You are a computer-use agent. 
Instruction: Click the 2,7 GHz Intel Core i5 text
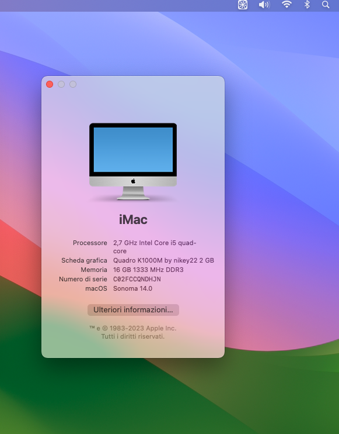tap(155, 247)
